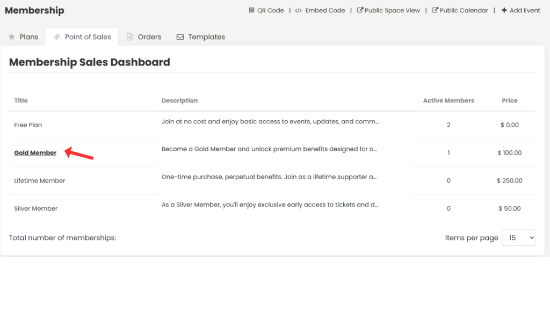The width and height of the screenshot is (550, 309).
Task: Click the Public Space View external-link icon
Action: click(360, 10)
